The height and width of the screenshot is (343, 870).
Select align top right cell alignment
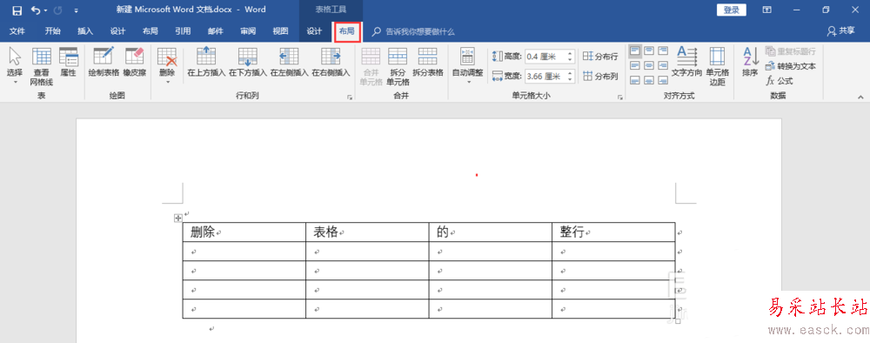click(662, 51)
